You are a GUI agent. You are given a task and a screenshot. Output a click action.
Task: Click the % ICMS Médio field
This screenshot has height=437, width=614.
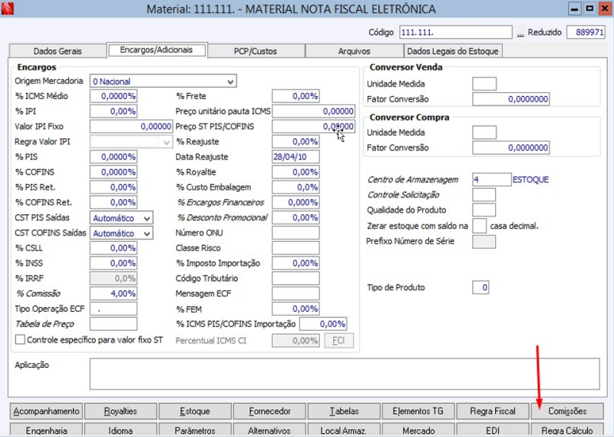114,96
